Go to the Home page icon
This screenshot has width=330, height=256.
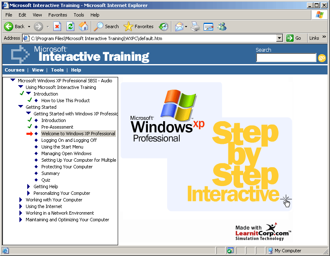click(83, 26)
